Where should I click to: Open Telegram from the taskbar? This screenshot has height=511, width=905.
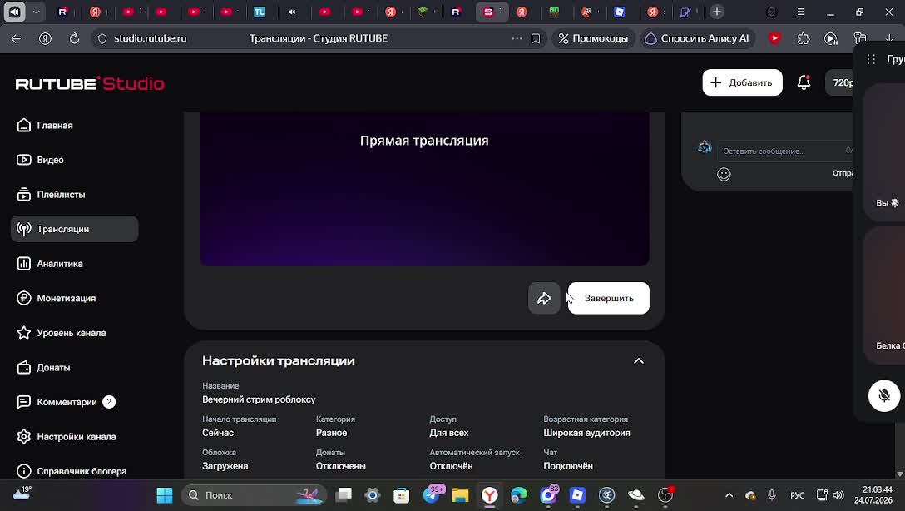coord(432,495)
